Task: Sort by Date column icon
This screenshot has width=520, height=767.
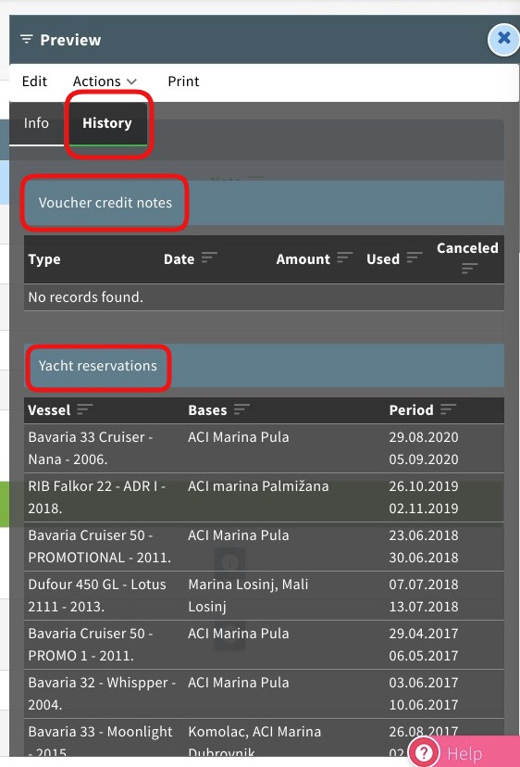Action: pos(209,258)
